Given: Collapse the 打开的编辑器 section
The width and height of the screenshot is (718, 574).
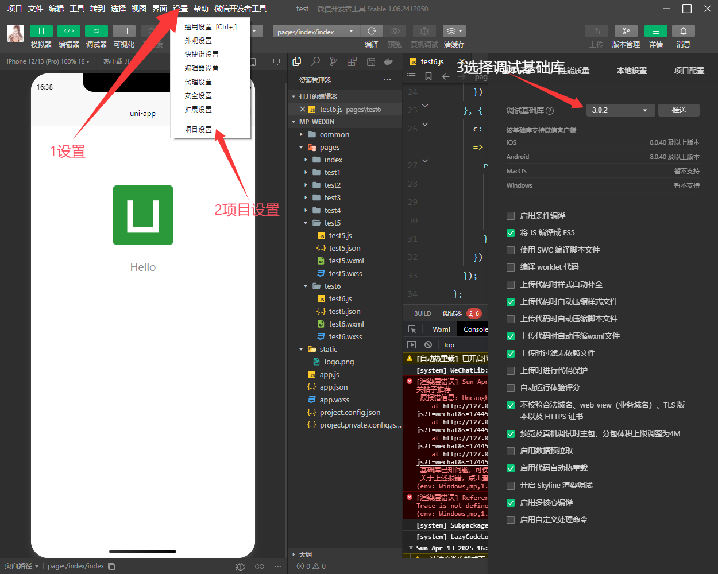Looking at the screenshot, I should [x=294, y=96].
